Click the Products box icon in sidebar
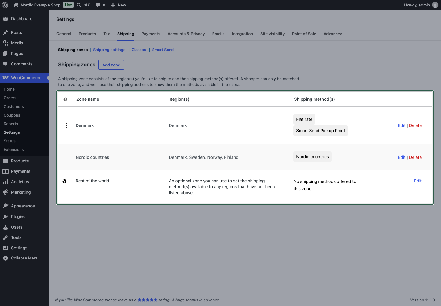441x306 pixels. pos(6,161)
